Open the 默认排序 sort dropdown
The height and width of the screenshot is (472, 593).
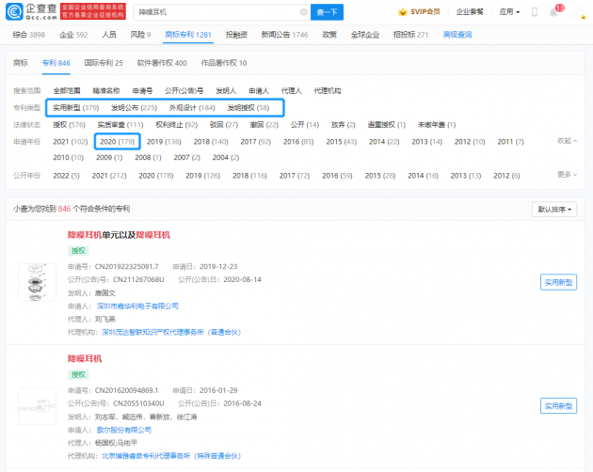point(554,210)
